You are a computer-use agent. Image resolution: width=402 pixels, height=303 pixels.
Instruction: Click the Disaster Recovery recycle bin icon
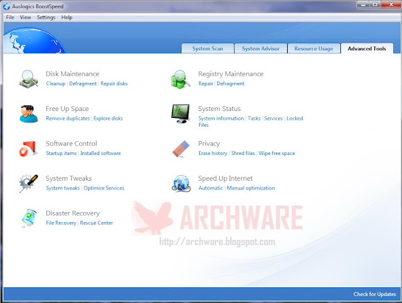tap(28, 218)
